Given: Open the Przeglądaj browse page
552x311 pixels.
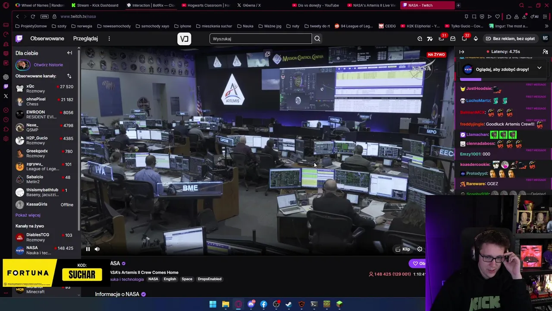Looking at the screenshot, I should [85, 38].
